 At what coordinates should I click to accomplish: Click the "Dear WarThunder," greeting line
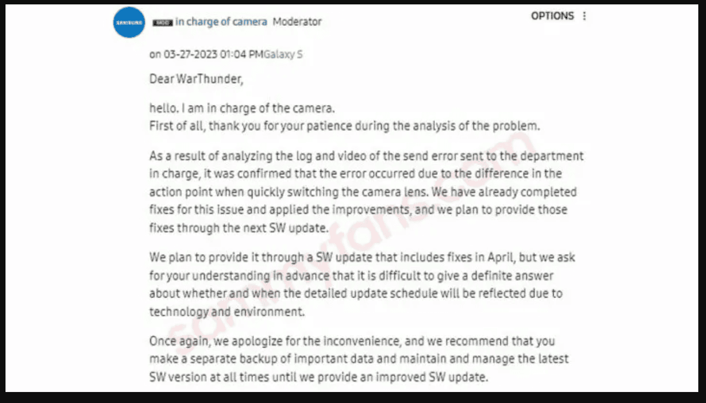point(196,79)
